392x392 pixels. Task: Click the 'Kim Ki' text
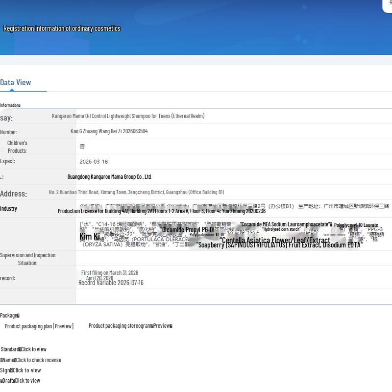[x=90, y=236]
